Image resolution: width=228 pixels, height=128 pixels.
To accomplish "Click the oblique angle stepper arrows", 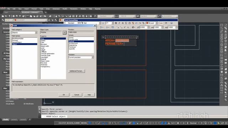I will coord(148,27).
